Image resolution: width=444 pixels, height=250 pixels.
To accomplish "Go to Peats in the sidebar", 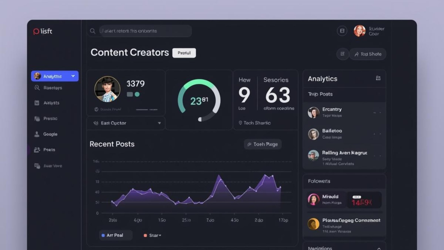I will (x=49, y=150).
